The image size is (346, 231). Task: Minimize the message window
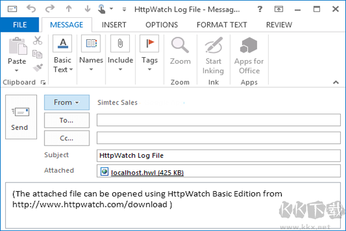point(298,9)
